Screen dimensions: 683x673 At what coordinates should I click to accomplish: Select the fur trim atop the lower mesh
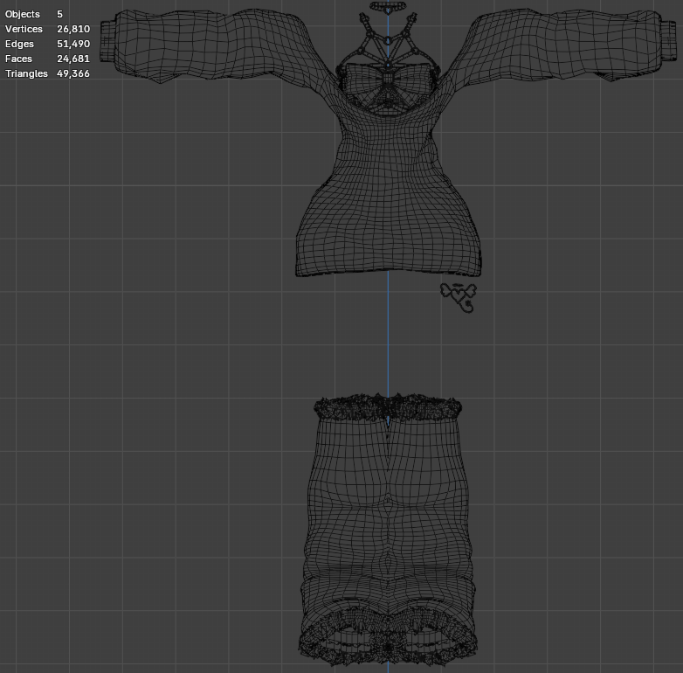[x=387, y=408]
